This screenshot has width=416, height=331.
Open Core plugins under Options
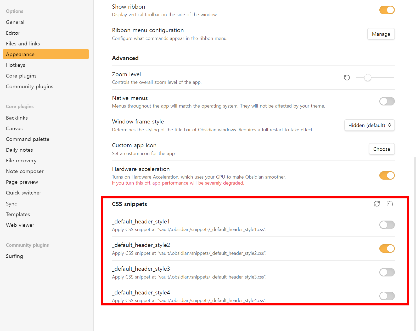point(46,76)
